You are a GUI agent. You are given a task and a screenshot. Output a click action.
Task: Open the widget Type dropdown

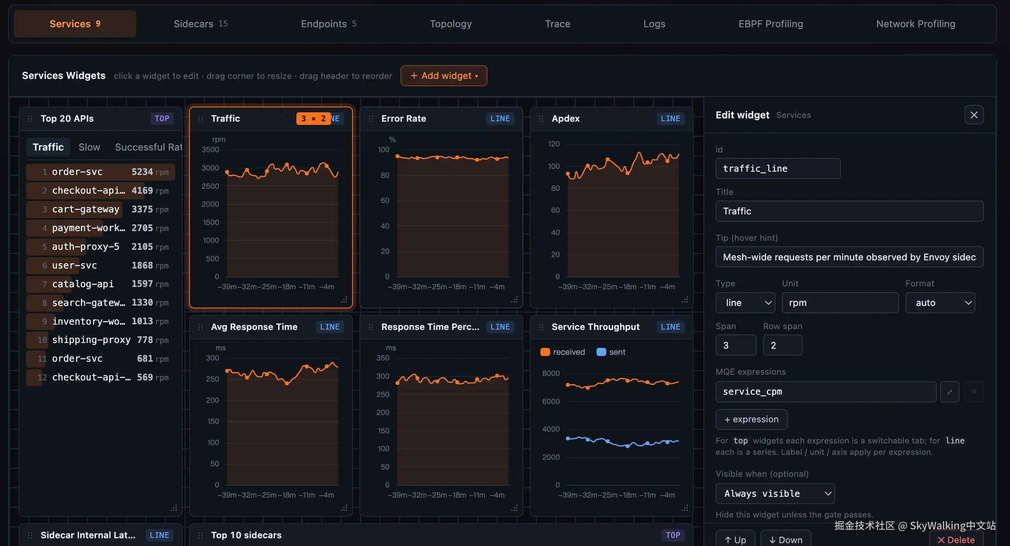pyautogui.click(x=745, y=303)
